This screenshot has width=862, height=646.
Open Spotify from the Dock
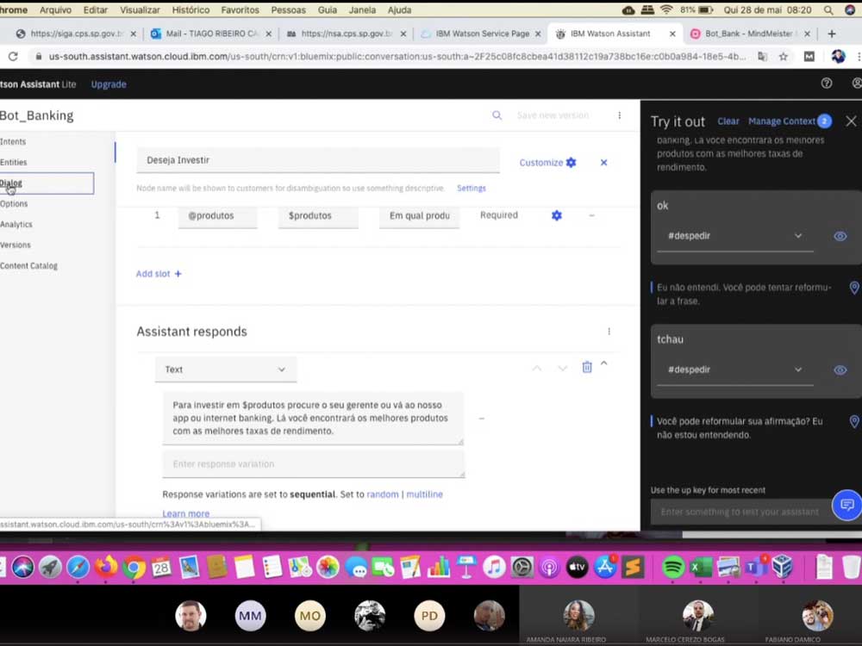click(673, 567)
